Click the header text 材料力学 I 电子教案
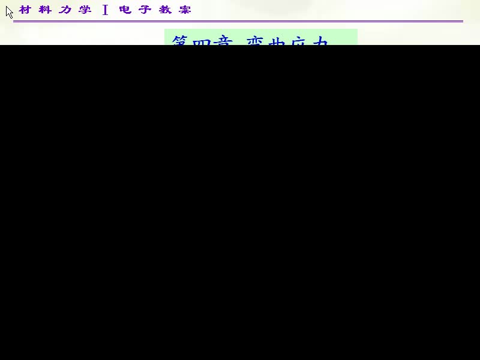The height and width of the screenshot is (360, 480). click(x=105, y=10)
